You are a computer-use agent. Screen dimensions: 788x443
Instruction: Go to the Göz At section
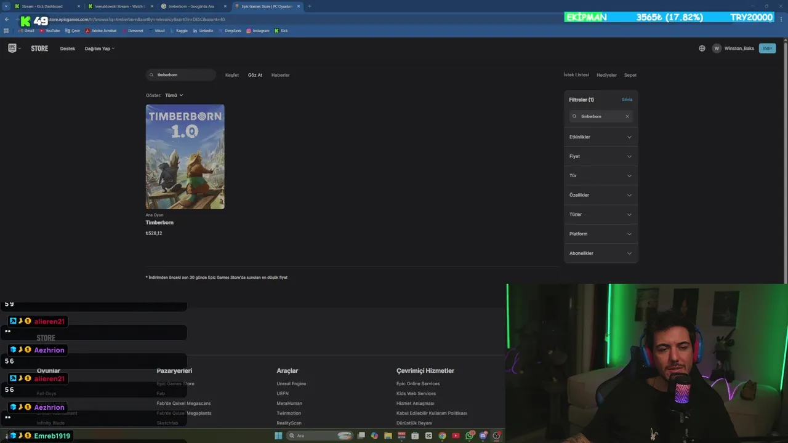(255, 75)
